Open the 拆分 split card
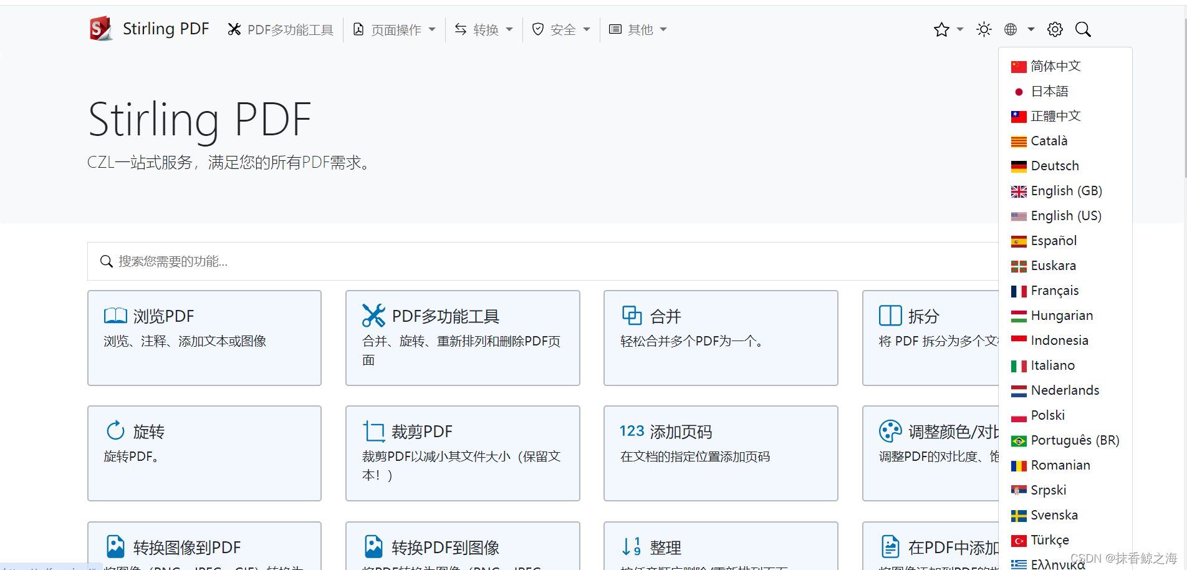 click(x=931, y=338)
